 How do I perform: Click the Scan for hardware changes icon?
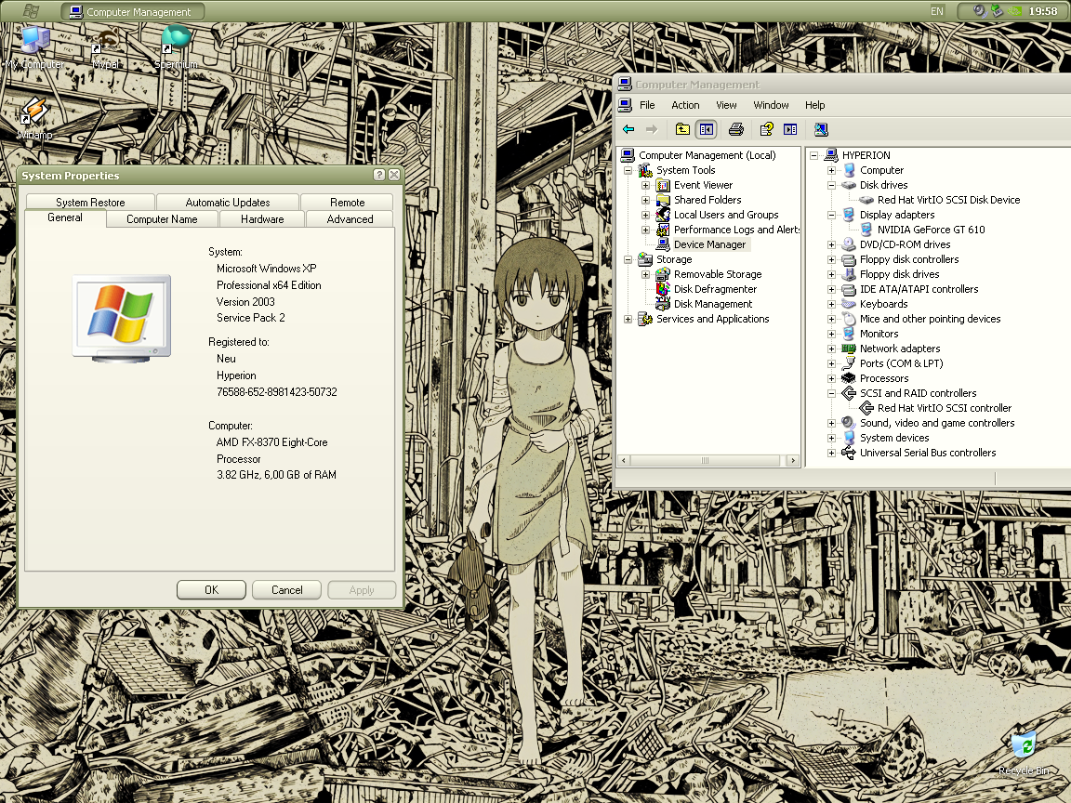point(821,129)
